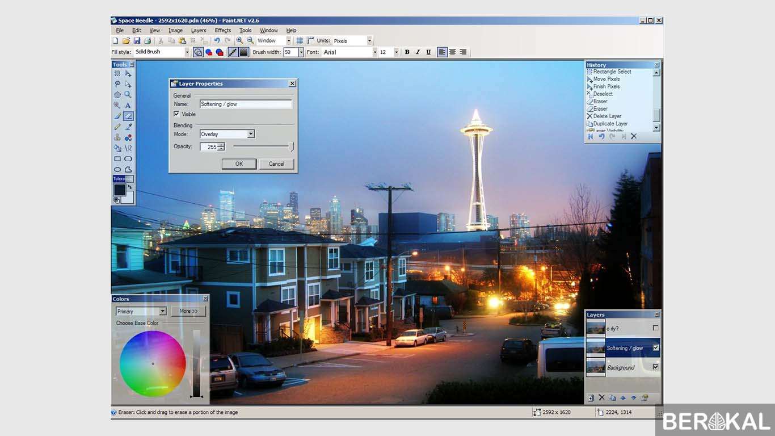Viewport: 775px width, 436px height.
Task: Click the Zoom Out toolbar icon
Action: (x=250, y=41)
